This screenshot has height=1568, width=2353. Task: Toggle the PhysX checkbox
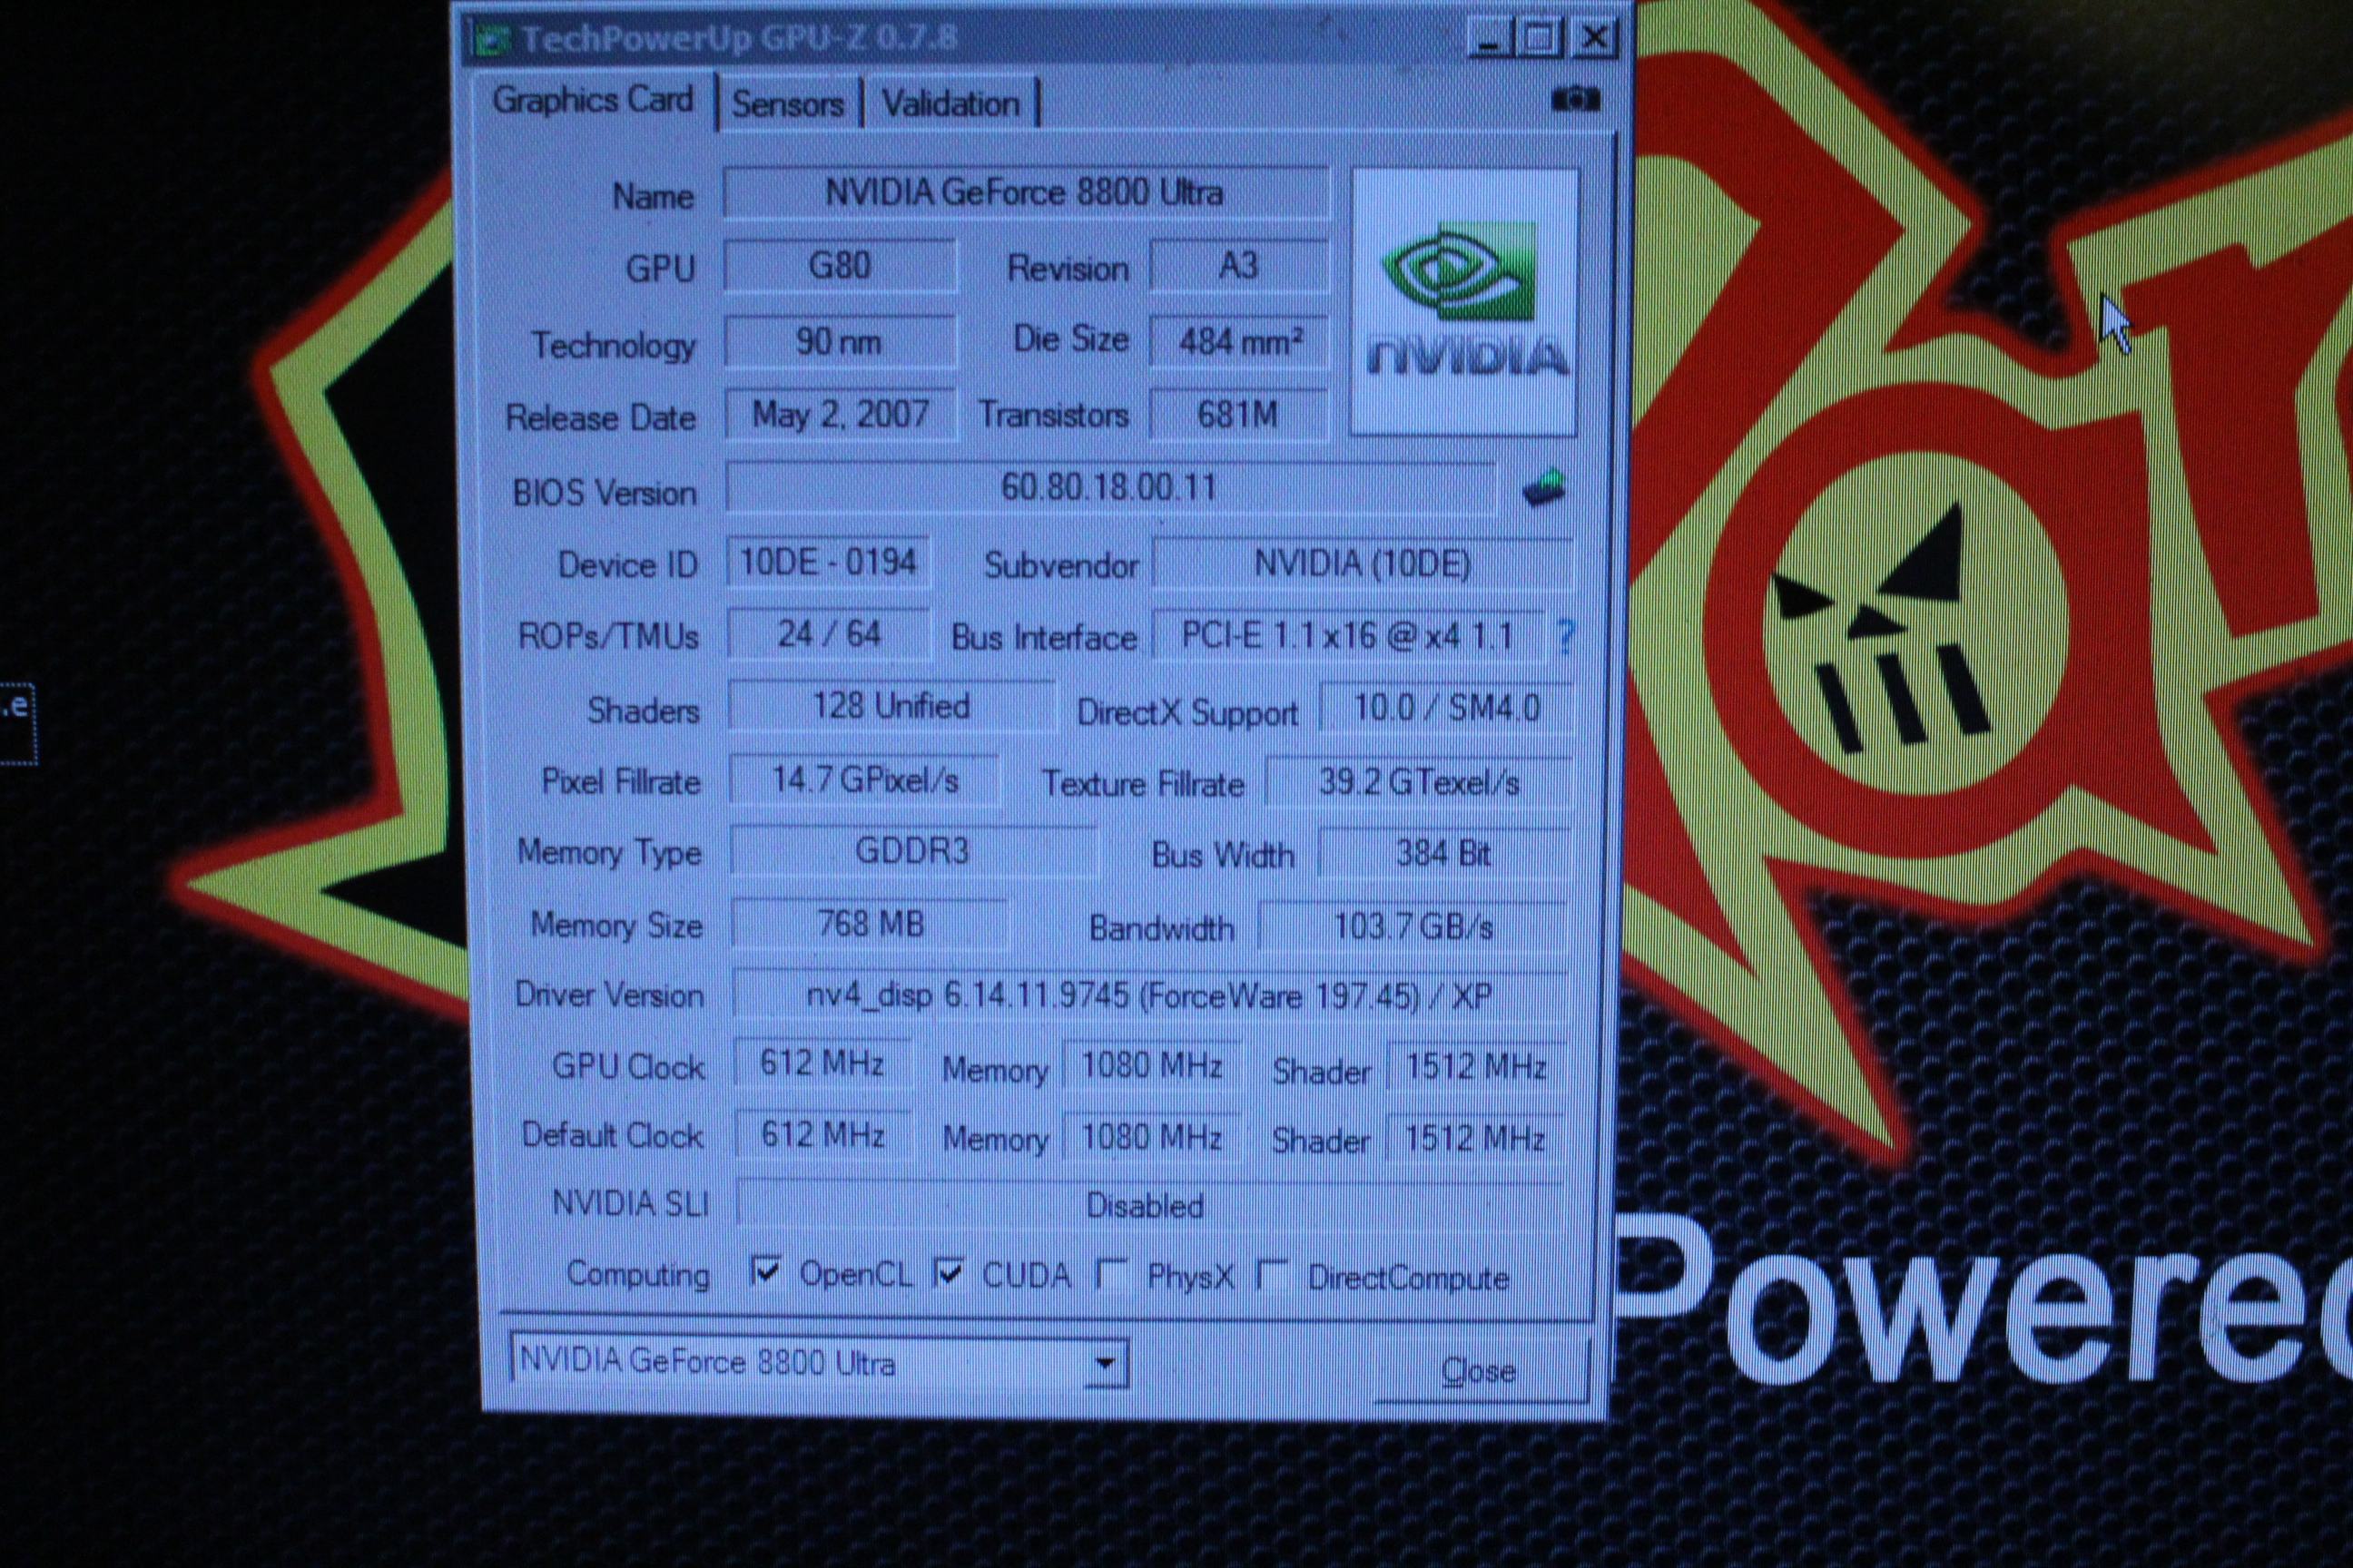click(x=1111, y=1274)
